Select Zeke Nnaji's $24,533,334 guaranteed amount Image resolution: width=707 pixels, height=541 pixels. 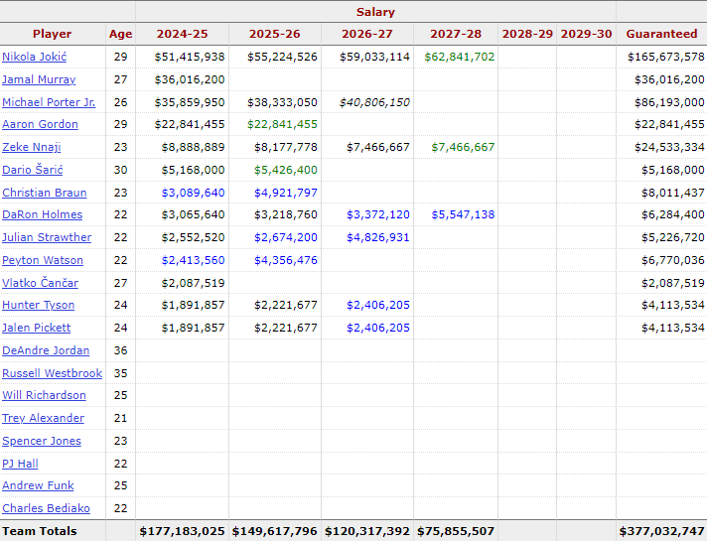(669, 148)
